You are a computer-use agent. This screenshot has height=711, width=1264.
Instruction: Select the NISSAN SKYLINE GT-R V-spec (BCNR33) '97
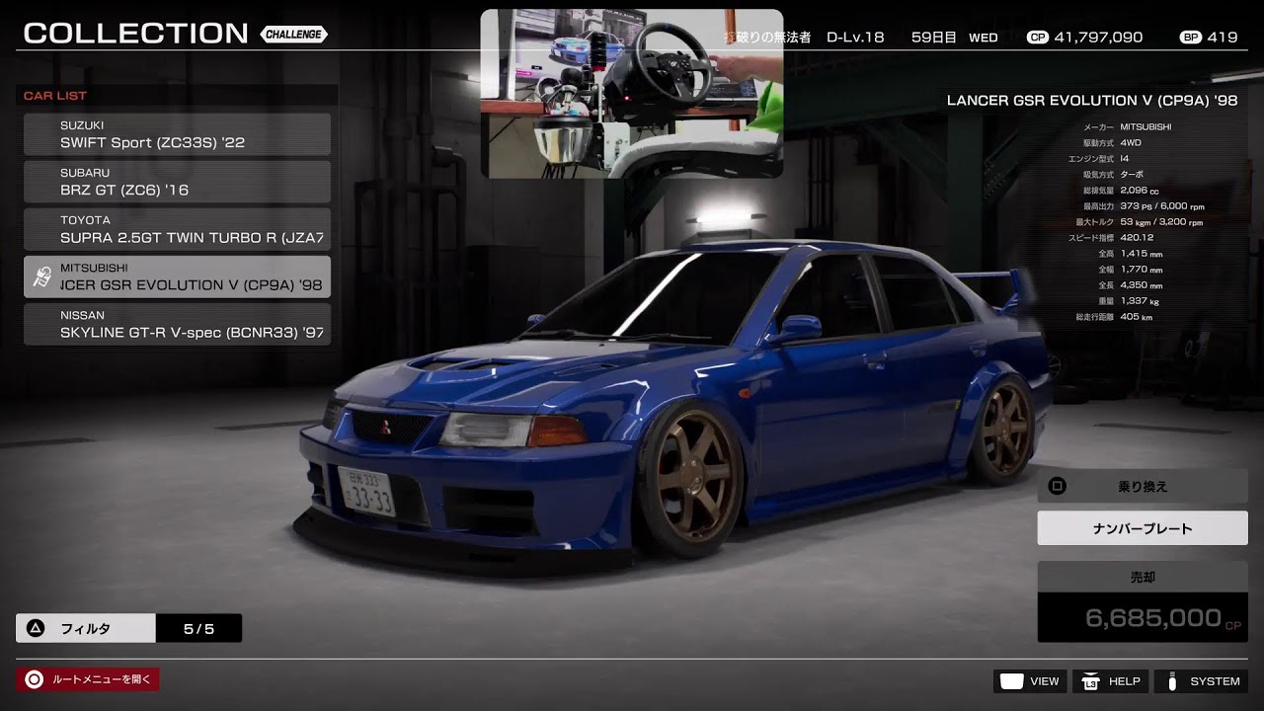pyautogui.click(x=177, y=324)
